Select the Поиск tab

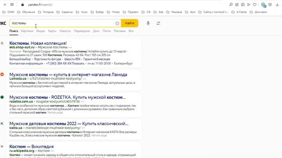pyautogui.click(x=14, y=31)
